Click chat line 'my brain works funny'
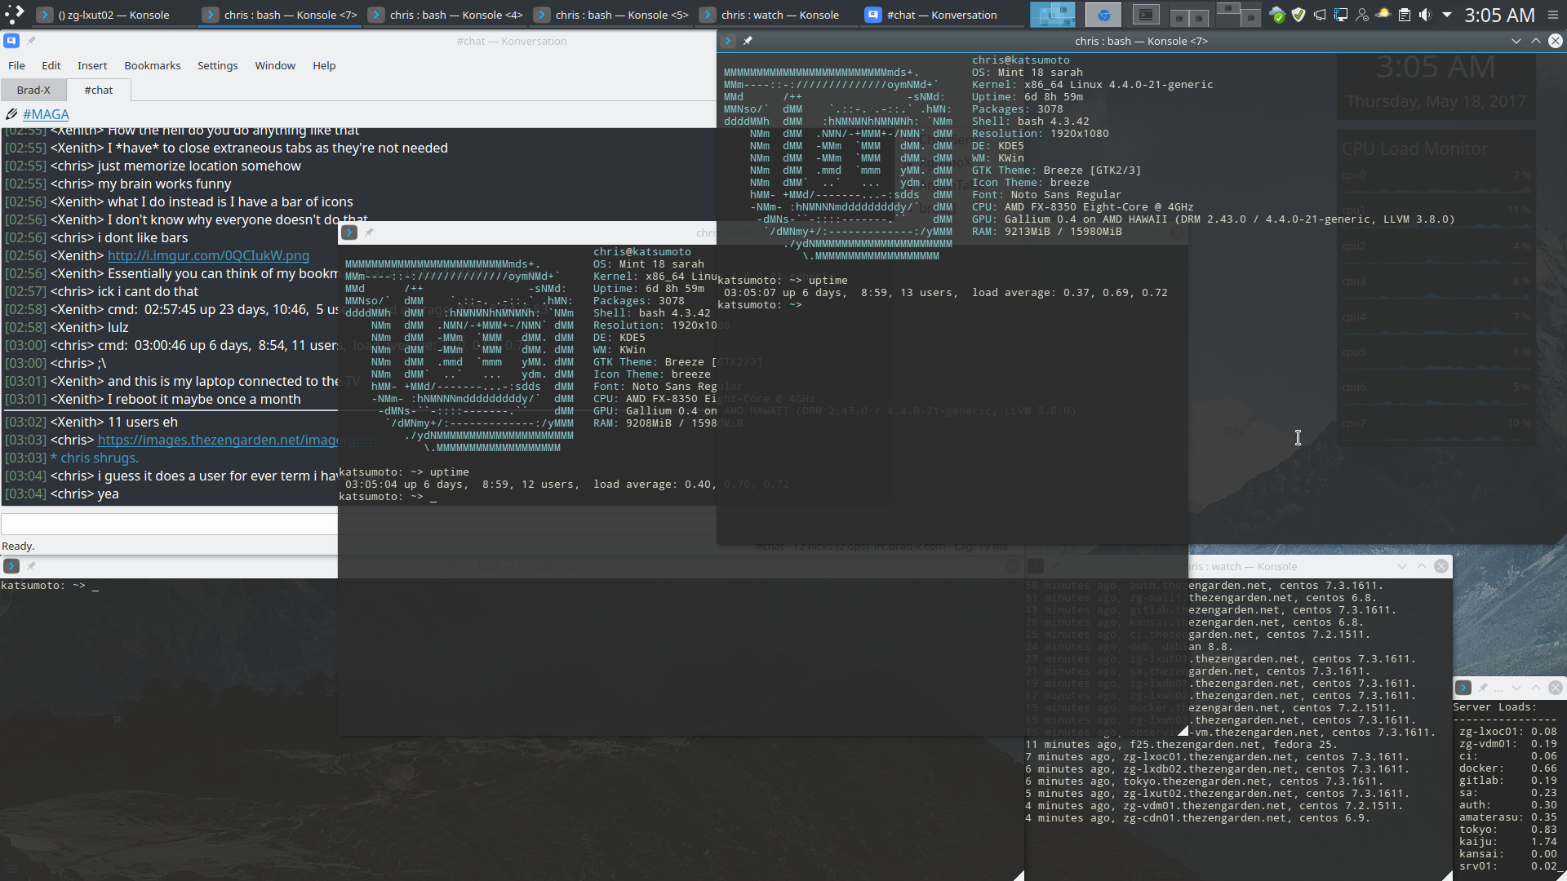This screenshot has height=881, width=1567. coord(164,184)
